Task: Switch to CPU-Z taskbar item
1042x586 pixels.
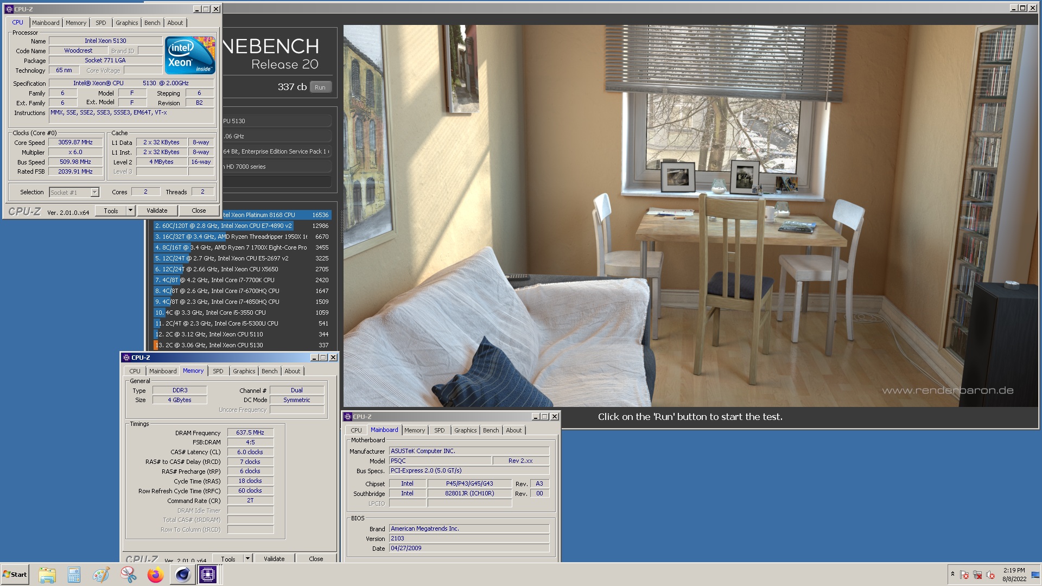Action: pos(207,575)
